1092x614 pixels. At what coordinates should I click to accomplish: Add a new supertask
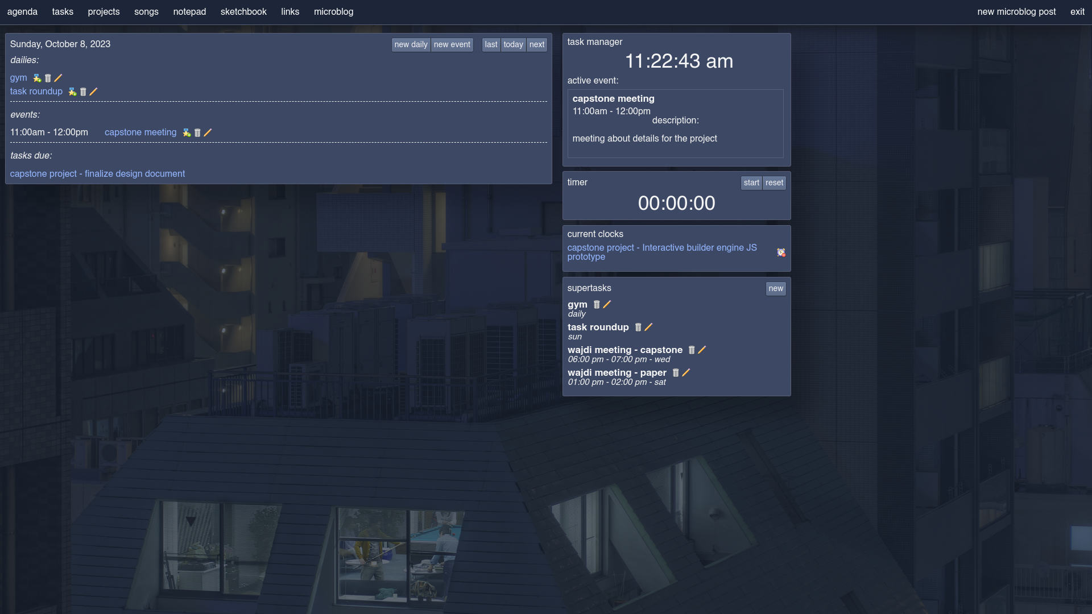(x=776, y=289)
